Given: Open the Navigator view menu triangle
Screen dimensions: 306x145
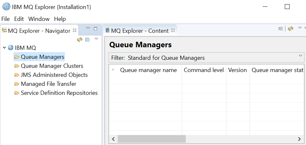Looking at the screenshot, I should [96, 39].
